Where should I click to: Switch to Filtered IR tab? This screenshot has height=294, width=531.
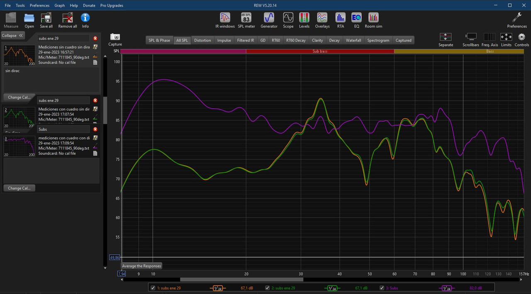(246, 40)
